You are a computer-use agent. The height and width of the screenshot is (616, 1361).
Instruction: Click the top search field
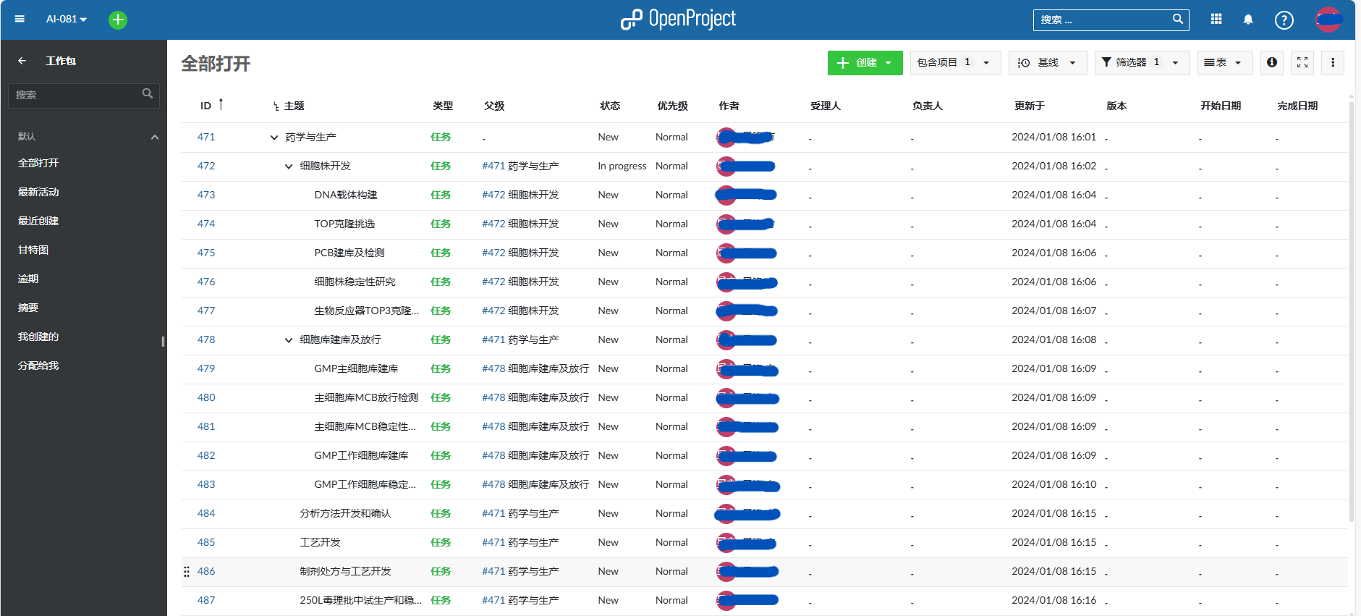click(1103, 20)
